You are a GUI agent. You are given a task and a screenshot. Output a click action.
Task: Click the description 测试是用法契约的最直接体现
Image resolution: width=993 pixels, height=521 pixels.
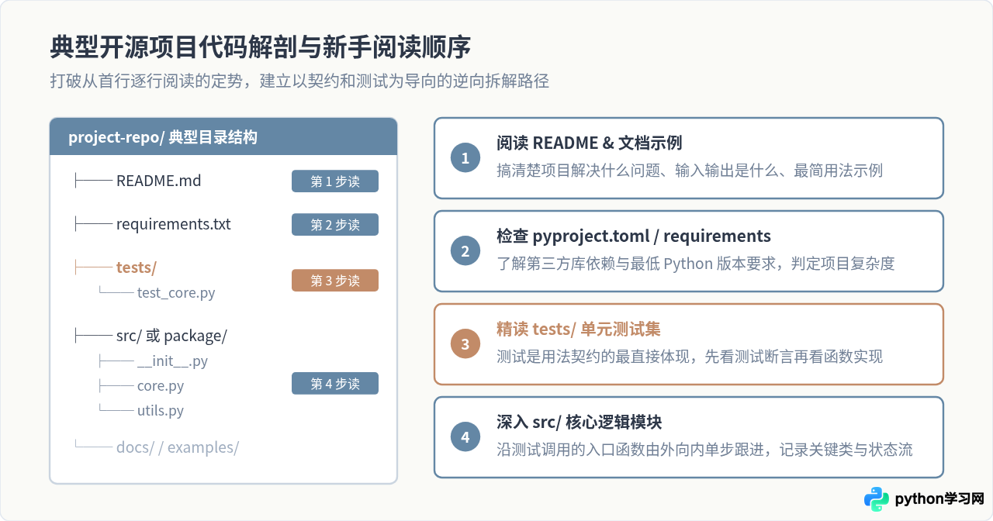click(690, 357)
